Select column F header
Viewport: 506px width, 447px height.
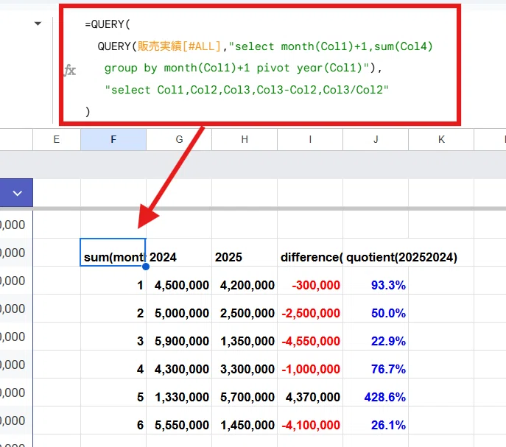[x=113, y=139]
